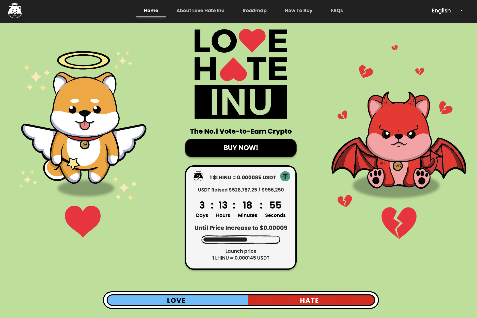Image resolution: width=477 pixels, height=318 pixels.
Task: Click the language dropdown arrow
Action: [462, 11]
